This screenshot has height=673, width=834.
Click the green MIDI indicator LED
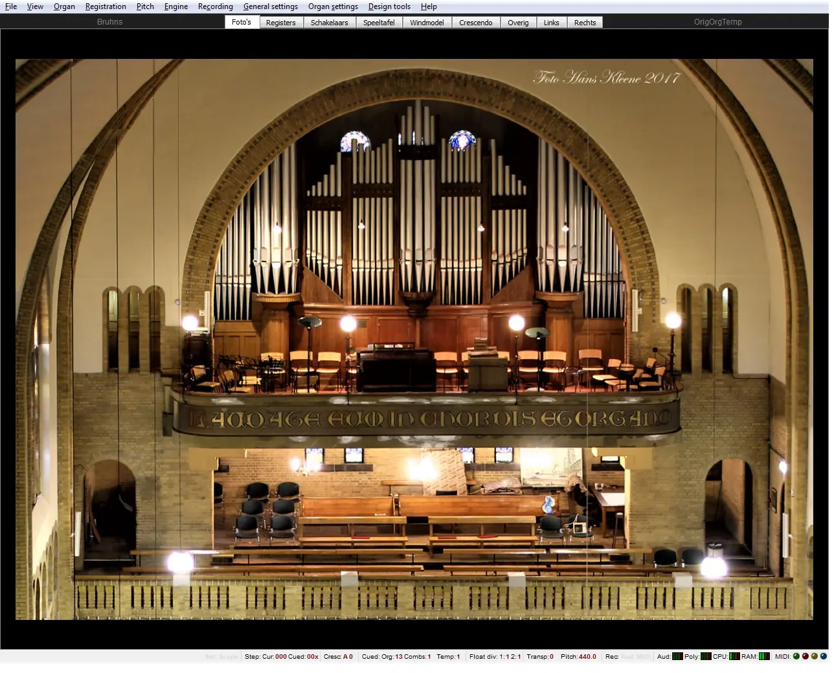(x=796, y=656)
